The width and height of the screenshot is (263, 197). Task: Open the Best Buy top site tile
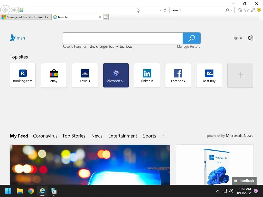tap(209, 75)
